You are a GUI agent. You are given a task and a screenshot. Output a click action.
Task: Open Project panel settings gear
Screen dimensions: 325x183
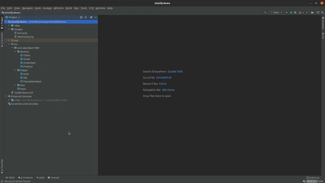pos(91,17)
